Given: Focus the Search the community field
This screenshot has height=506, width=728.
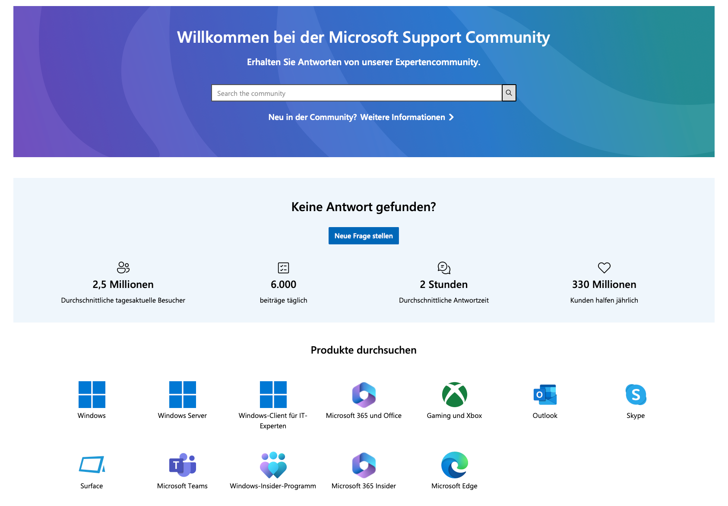Looking at the screenshot, I should [357, 93].
